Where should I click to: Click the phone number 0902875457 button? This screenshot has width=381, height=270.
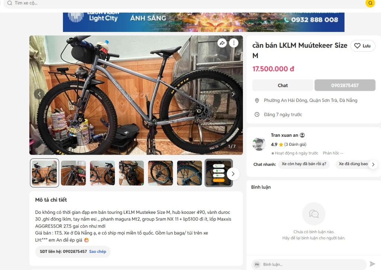click(345, 86)
